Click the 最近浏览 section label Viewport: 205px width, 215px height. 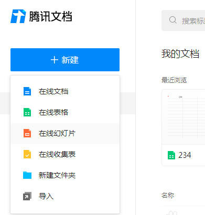pos(174,80)
